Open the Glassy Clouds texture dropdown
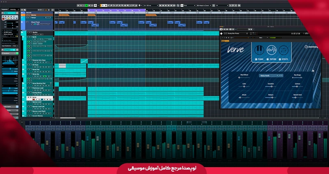The height and width of the screenshot is (174, 329). click(271, 76)
